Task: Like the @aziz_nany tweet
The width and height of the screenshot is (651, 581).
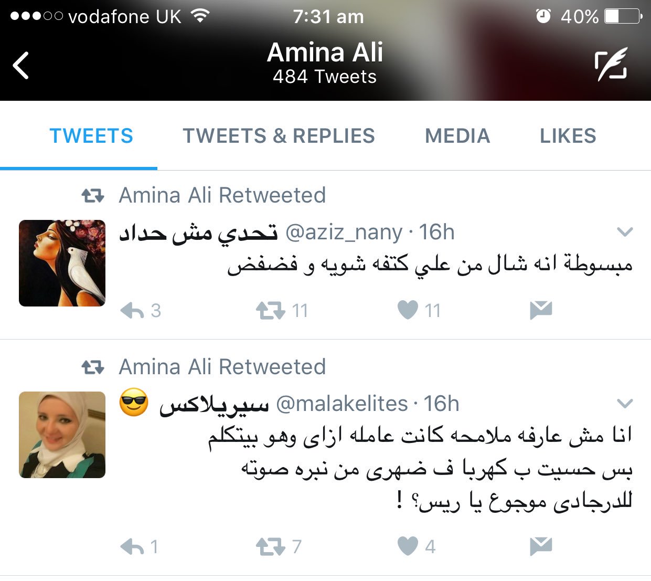Action: click(x=408, y=310)
